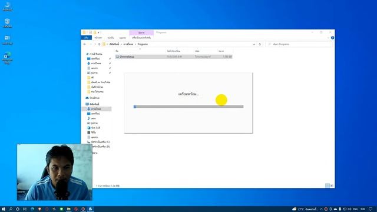The height and width of the screenshot is (212, 377).
Task: Open taskbar clock calendar
Action: point(363,209)
